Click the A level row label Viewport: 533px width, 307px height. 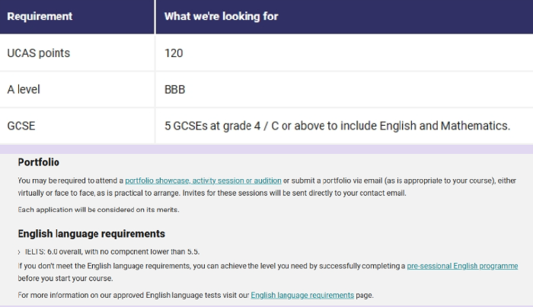coord(24,89)
